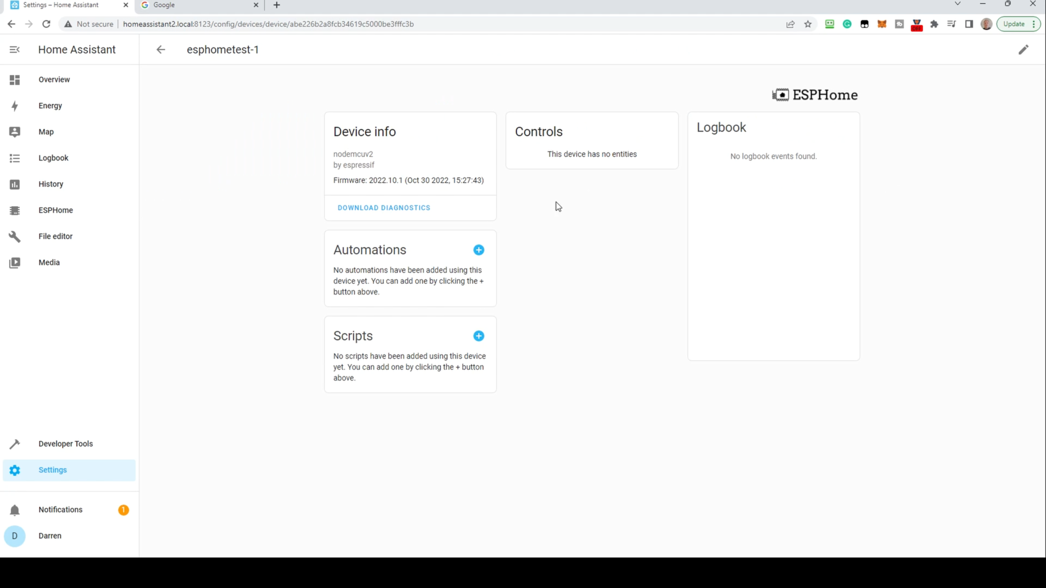
Task: Click the Overview dashboard icon
Action: [x=15, y=80]
